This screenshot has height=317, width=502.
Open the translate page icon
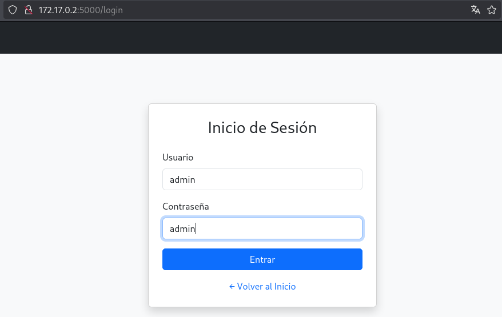[x=476, y=10]
